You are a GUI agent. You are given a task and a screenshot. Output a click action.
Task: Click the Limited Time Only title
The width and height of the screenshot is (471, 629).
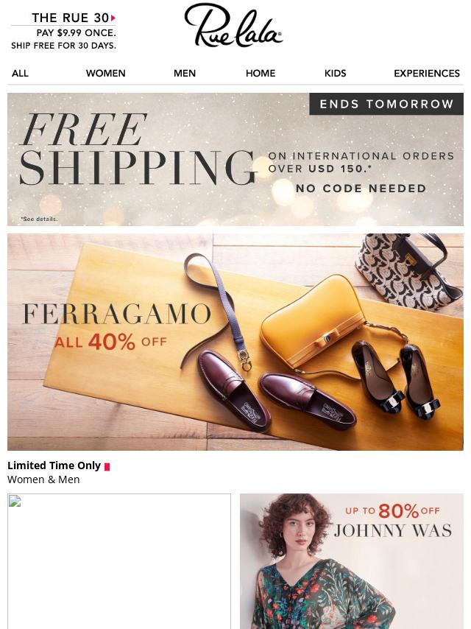(54, 465)
